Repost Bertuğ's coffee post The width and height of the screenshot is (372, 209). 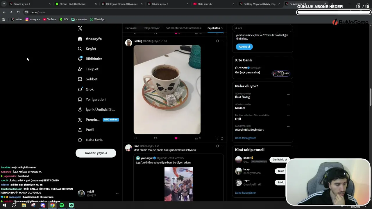point(155,138)
